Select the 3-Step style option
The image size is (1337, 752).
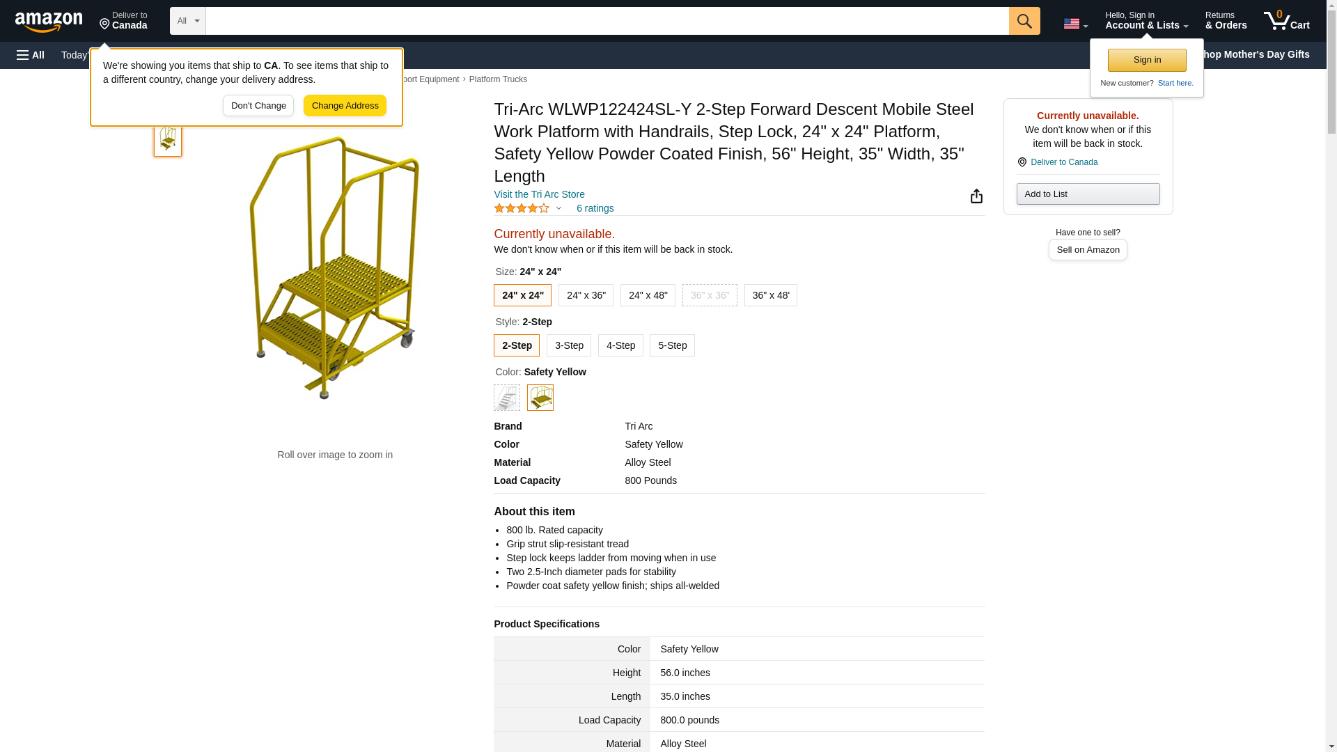coord(569,345)
